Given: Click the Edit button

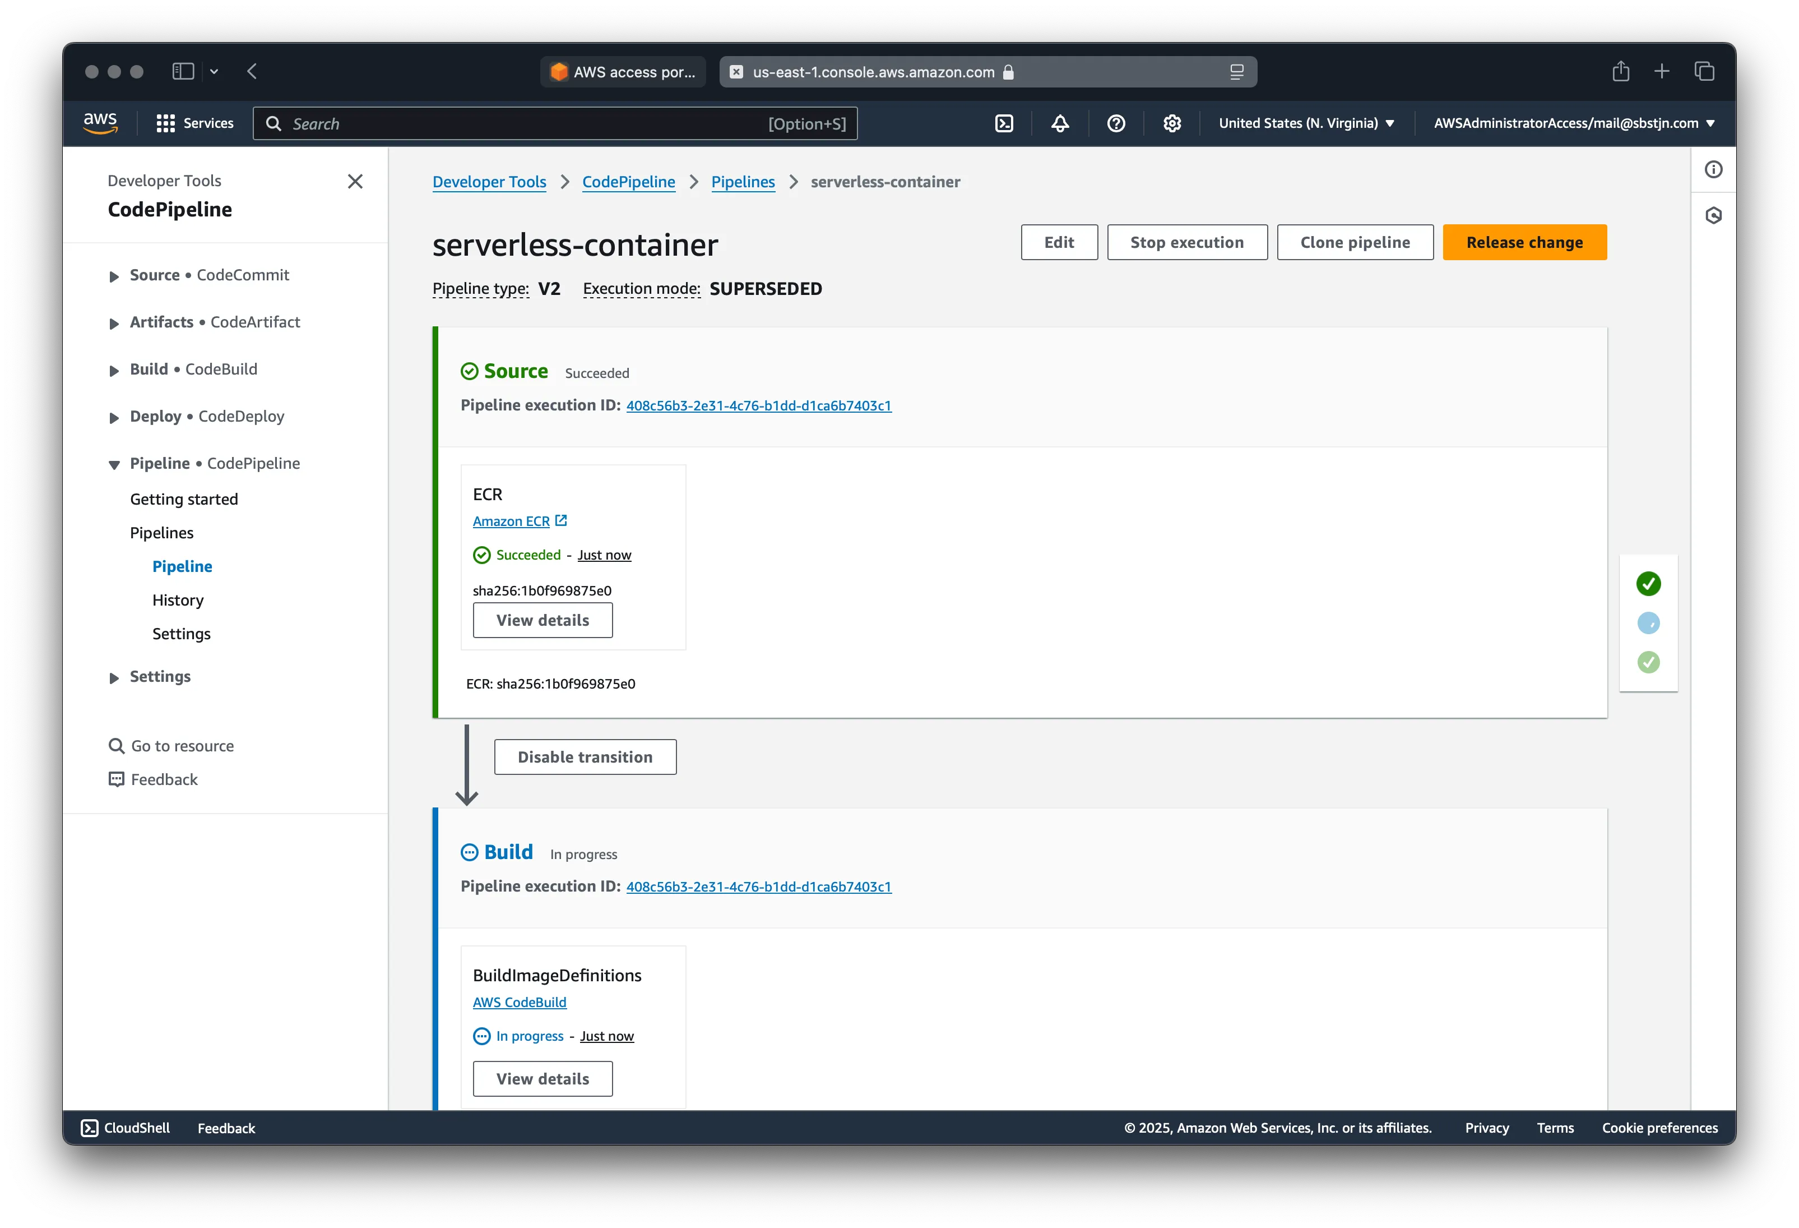Looking at the screenshot, I should point(1059,242).
